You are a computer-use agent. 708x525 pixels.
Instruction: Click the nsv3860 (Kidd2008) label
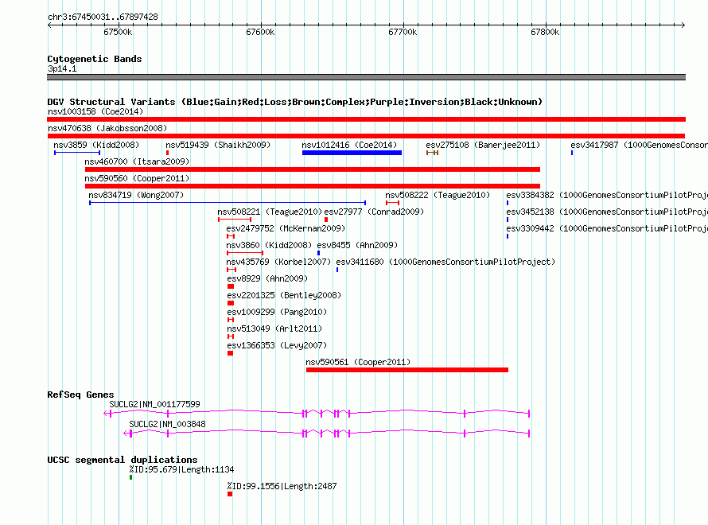point(269,245)
